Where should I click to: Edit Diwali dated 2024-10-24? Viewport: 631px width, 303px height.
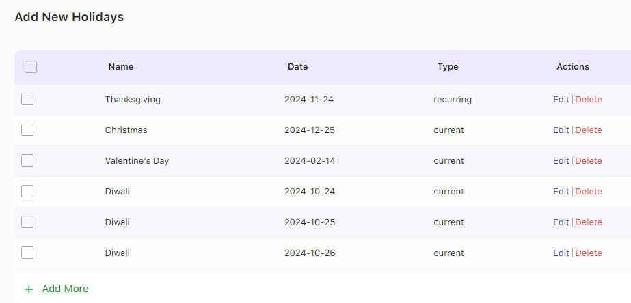[561, 192]
